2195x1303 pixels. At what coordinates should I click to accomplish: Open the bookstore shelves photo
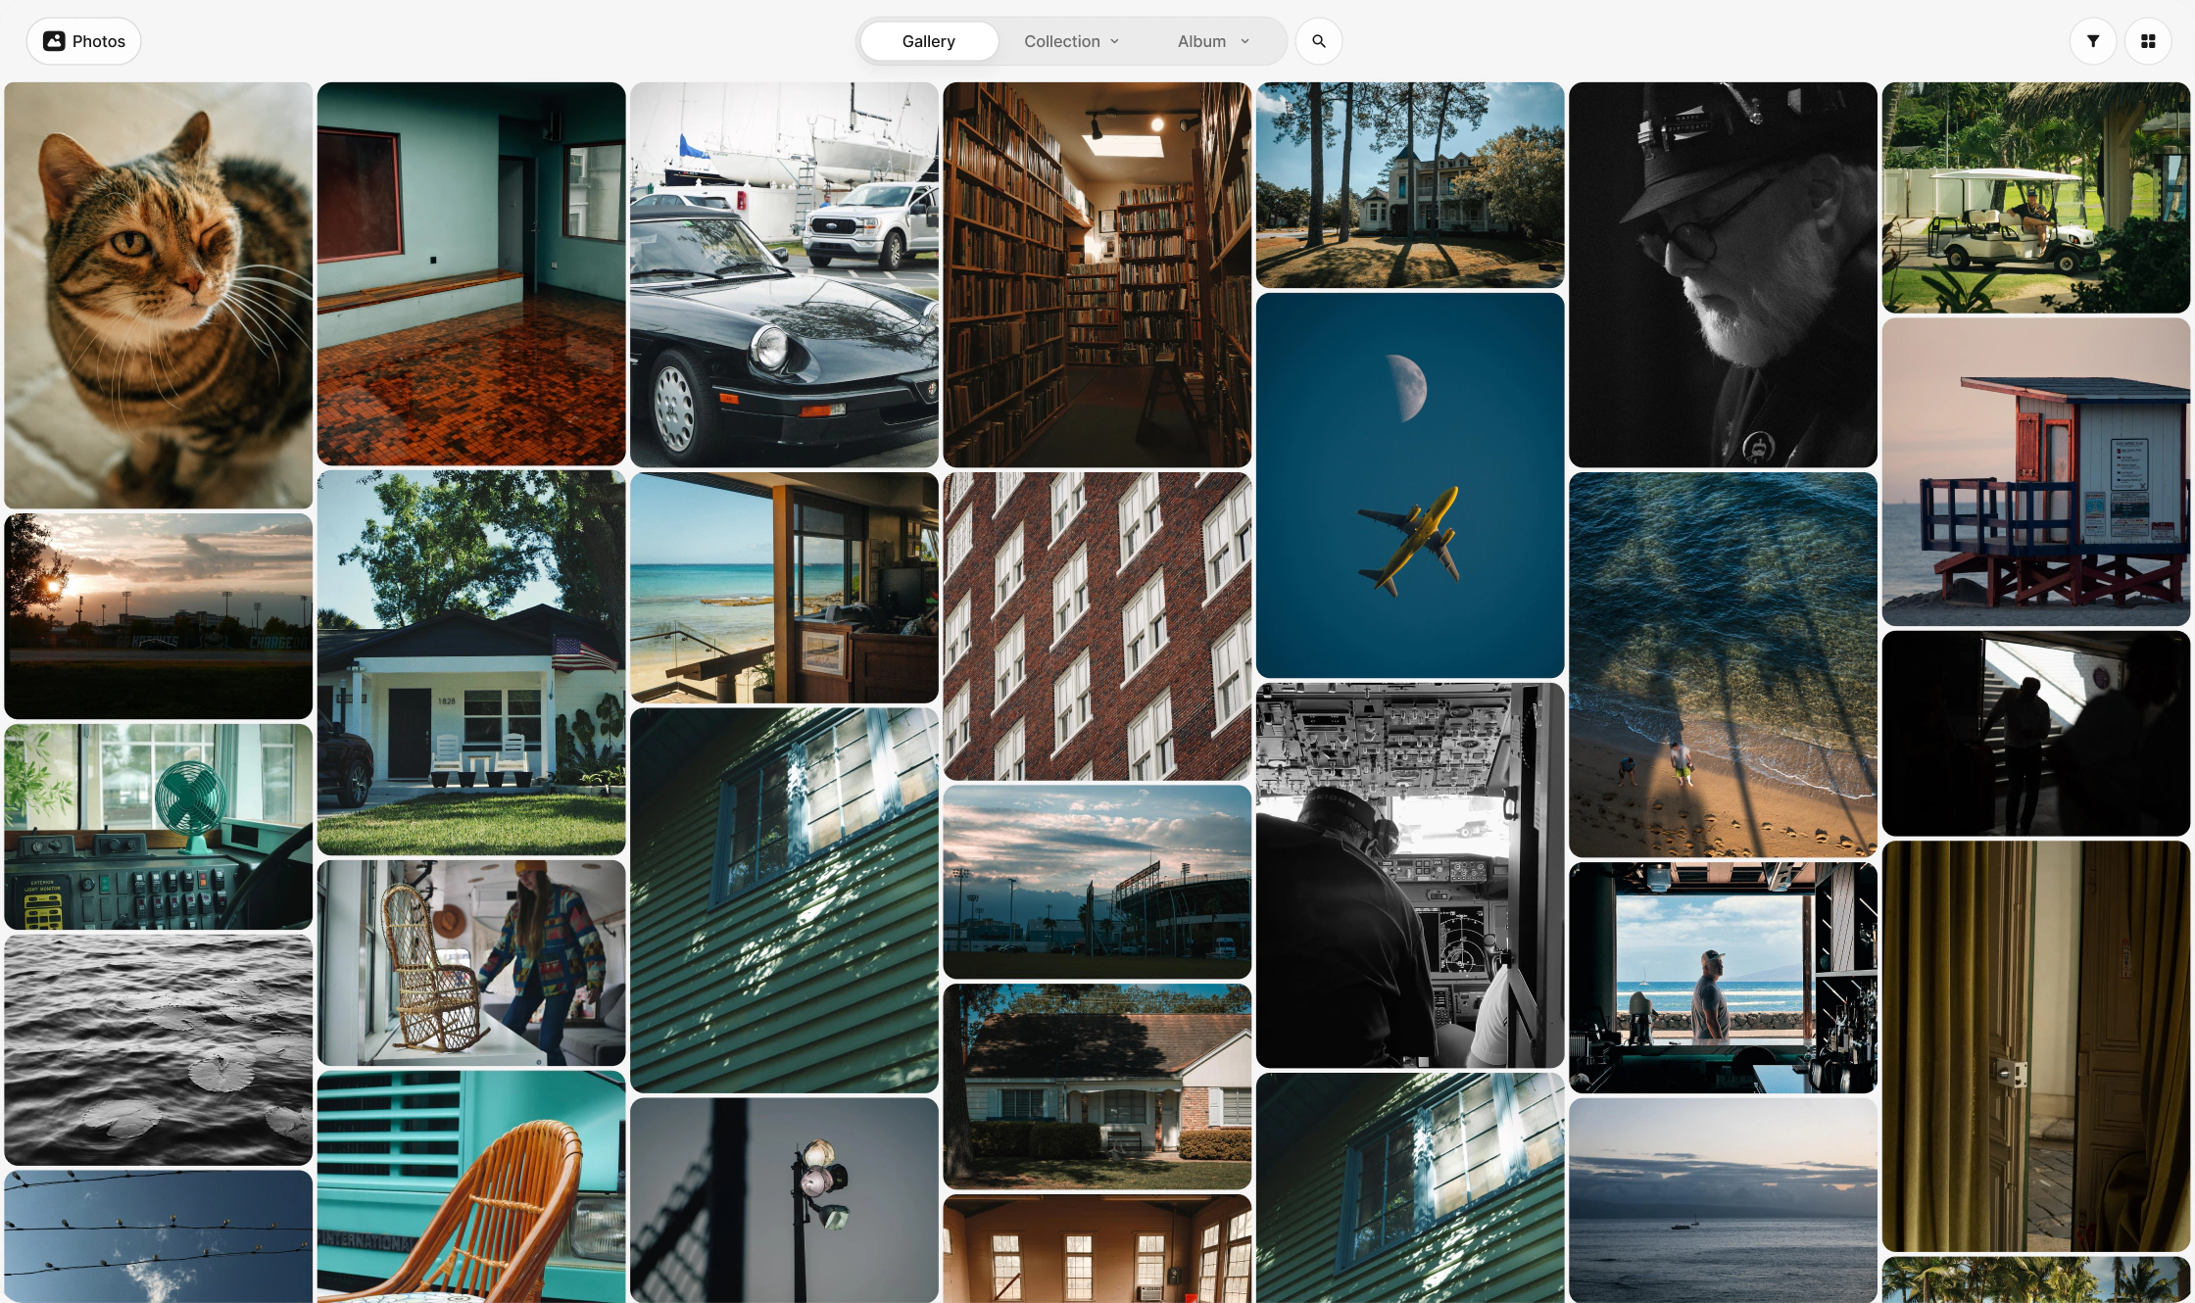click(1097, 274)
